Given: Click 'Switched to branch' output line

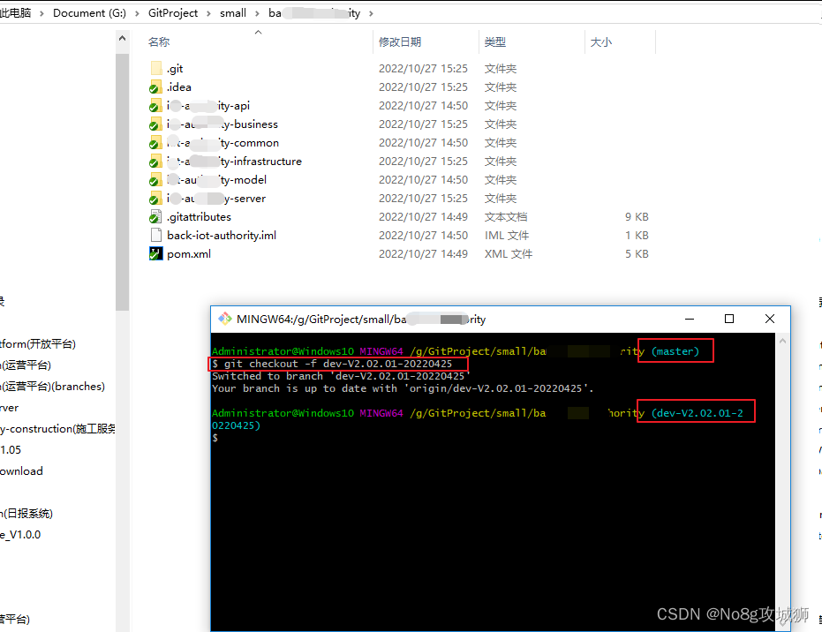Looking at the screenshot, I should [x=341, y=376].
